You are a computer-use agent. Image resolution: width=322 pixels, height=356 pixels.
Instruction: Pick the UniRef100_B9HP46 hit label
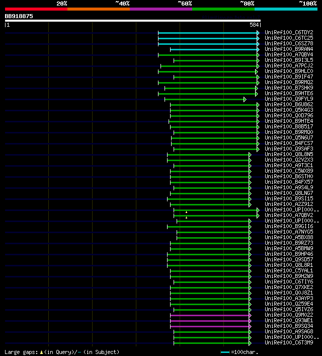coord(289,254)
